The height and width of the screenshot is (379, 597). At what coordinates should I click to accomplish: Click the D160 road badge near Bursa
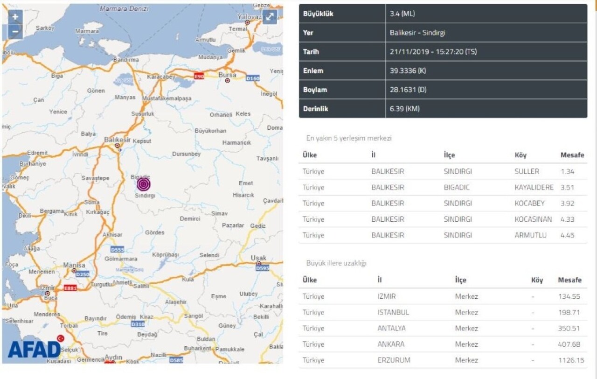click(252, 78)
